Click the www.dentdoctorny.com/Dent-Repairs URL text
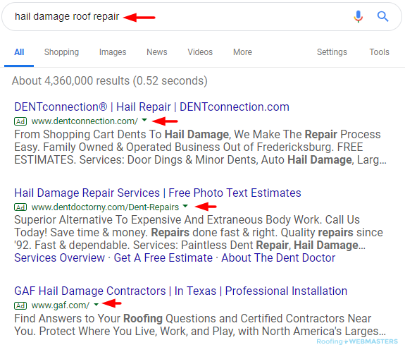This screenshot has height=352, width=405. (105, 207)
